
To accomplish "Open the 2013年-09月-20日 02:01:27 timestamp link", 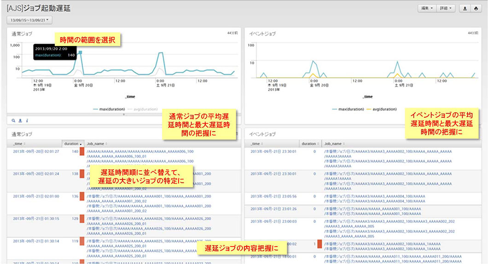I will click(x=36, y=151).
